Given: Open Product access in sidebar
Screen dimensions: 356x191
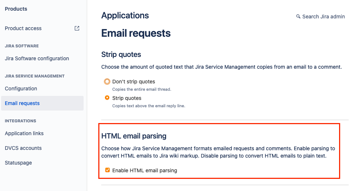Looking at the screenshot, I should (x=23, y=28).
